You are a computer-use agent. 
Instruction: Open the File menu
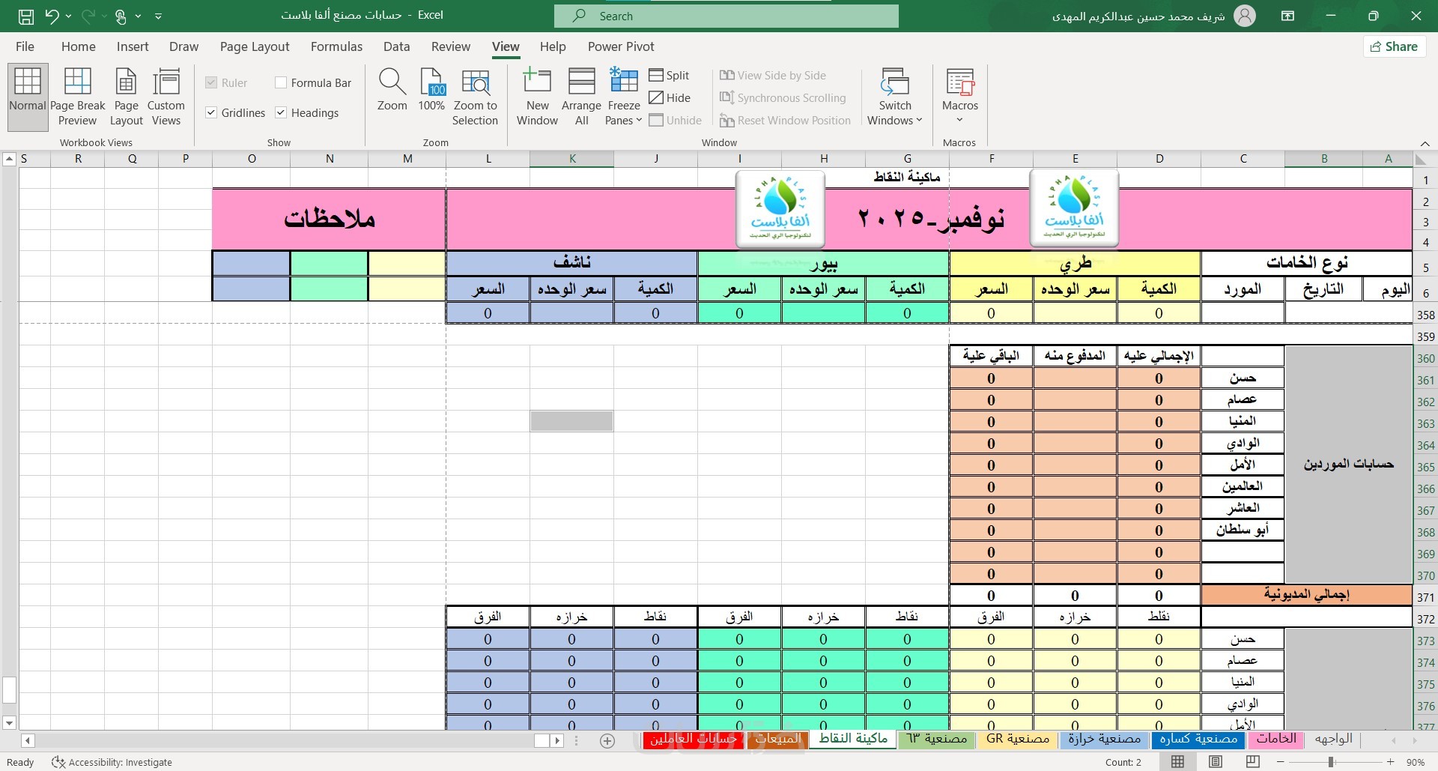pos(25,46)
